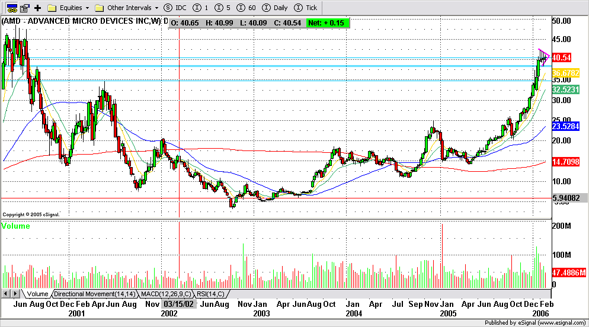Click the AMD chart title text
589x327 pixels.
85,21
